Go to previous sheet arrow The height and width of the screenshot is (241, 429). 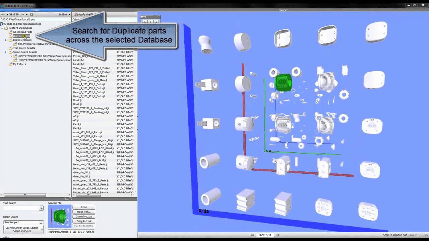pyautogui.click(x=253, y=235)
